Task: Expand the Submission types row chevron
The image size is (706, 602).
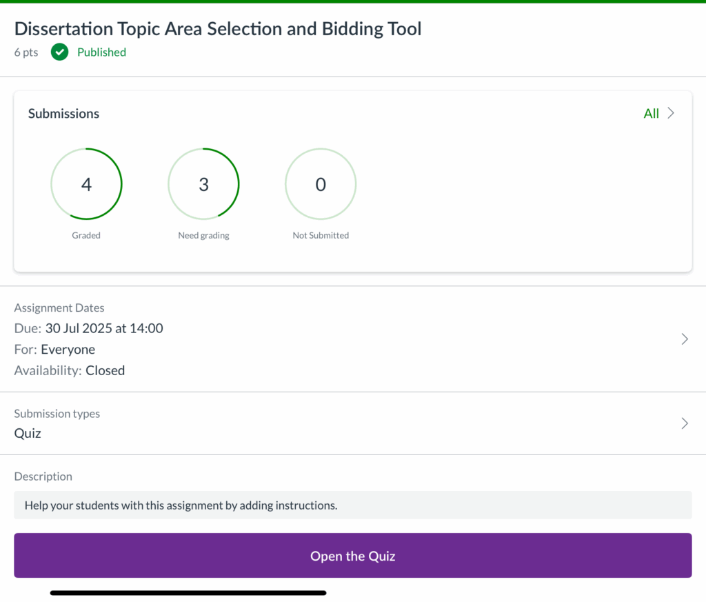Action: (684, 423)
